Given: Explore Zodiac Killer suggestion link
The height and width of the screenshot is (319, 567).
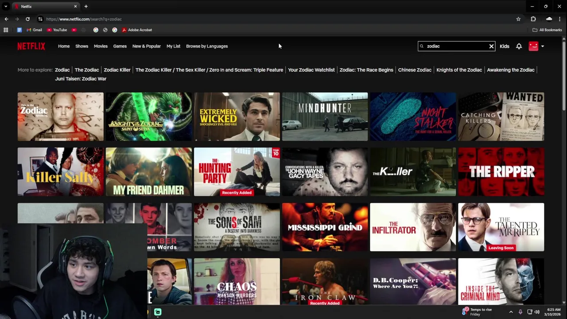Looking at the screenshot, I should point(117,70).
